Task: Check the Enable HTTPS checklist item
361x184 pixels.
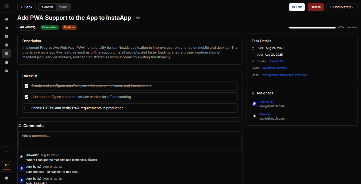Action: [x=26, y=108]
